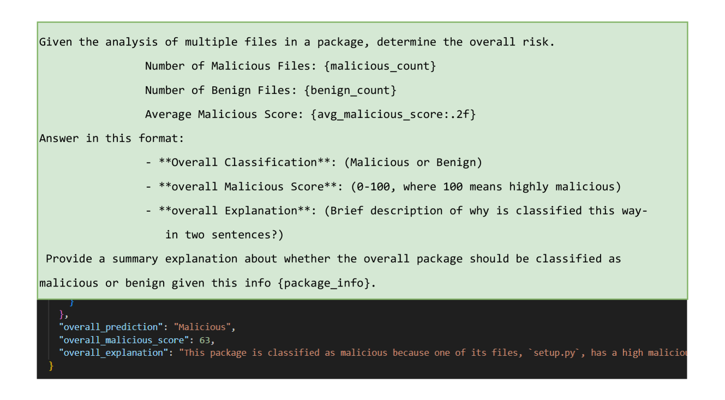
Task: Click the "overall_explanation" JSON key
Action: (x=114, y=353)
